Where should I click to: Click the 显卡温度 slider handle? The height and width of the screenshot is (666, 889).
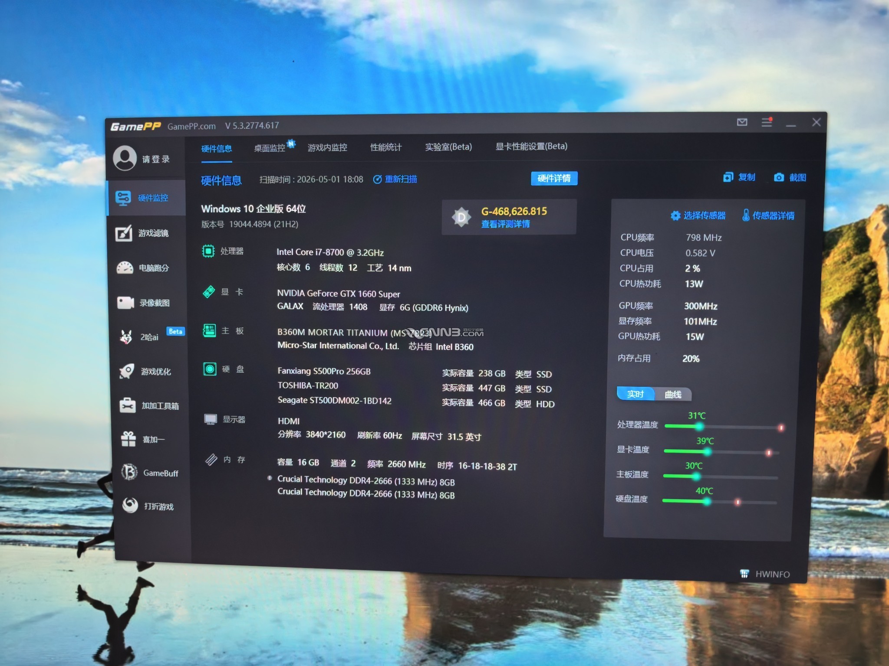708,451
